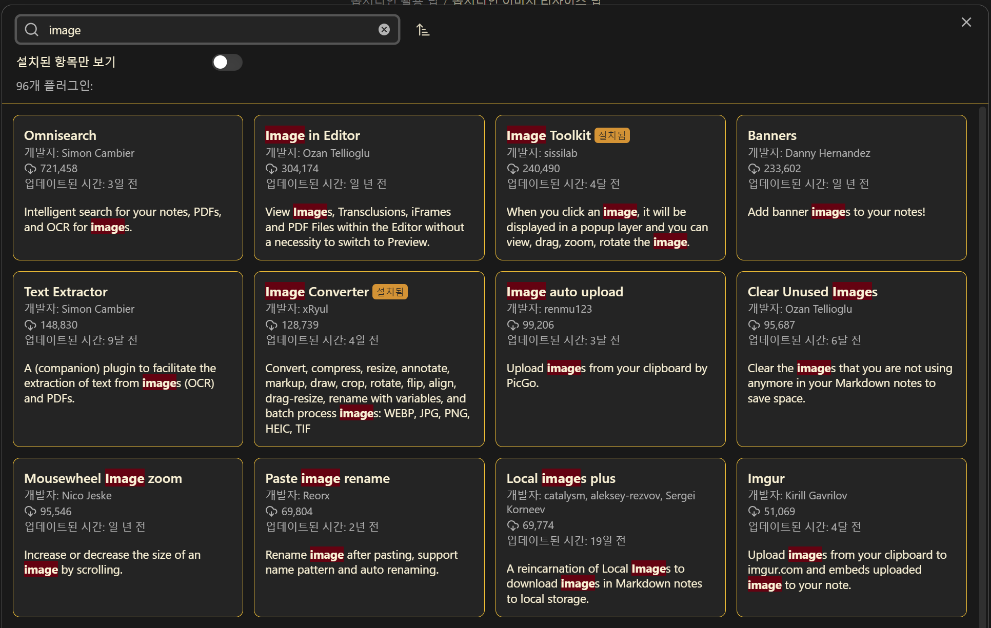Click Paste image rename download icon
The image size is (991, 628).
(x=271, y=512)
